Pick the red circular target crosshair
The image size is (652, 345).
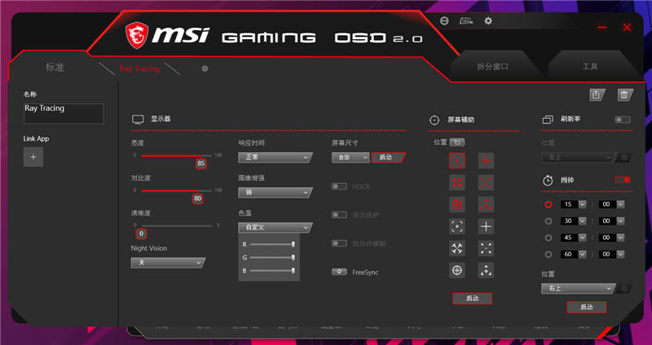(457, 204)
